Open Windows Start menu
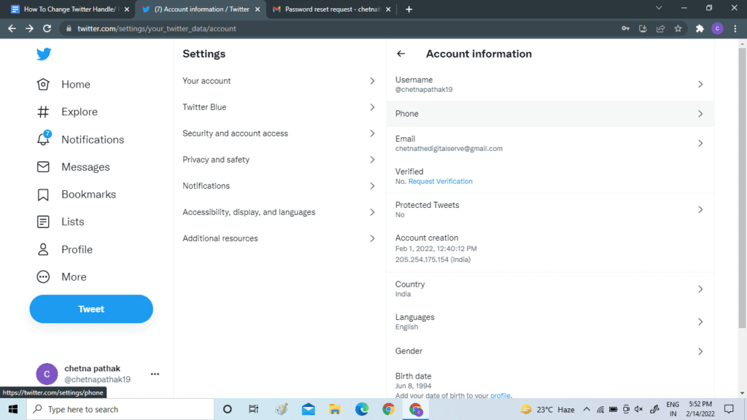Image resolution: width=747 pixels, height=420 pixels. pos(13,409)
